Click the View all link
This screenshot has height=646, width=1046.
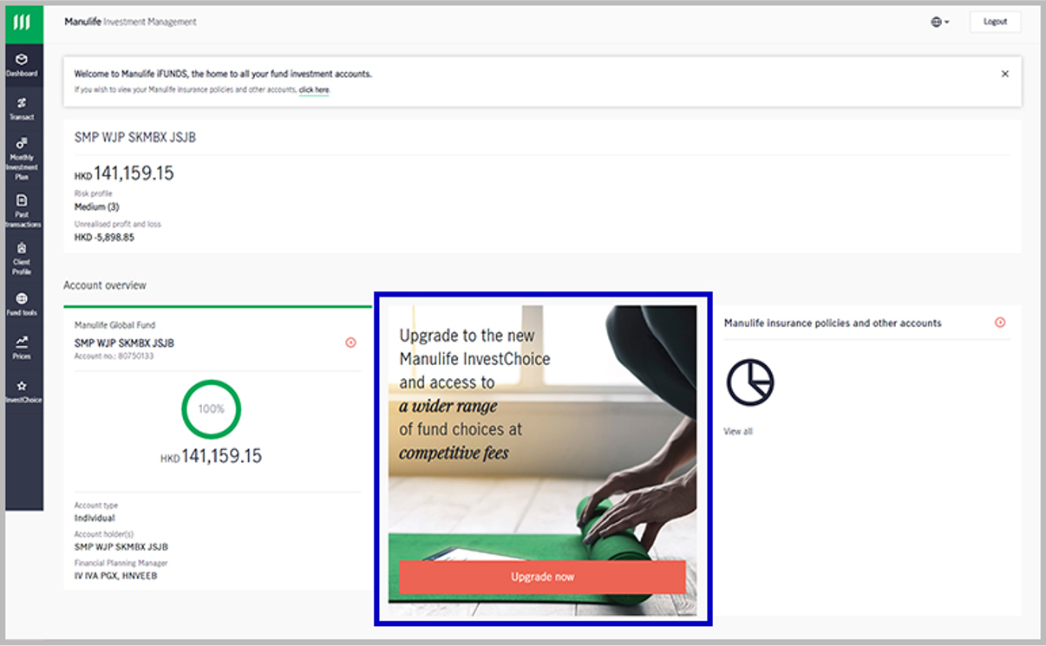(738, 431)
